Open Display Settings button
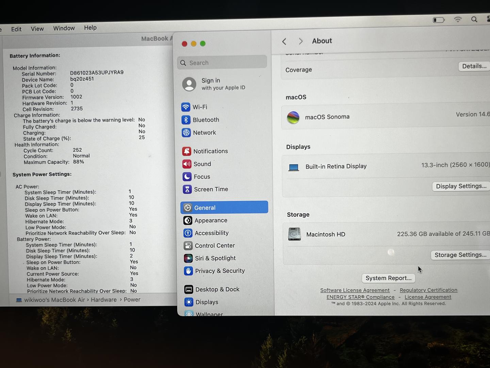The height and width of the screenshot is (368, 490). pos(461,186)
